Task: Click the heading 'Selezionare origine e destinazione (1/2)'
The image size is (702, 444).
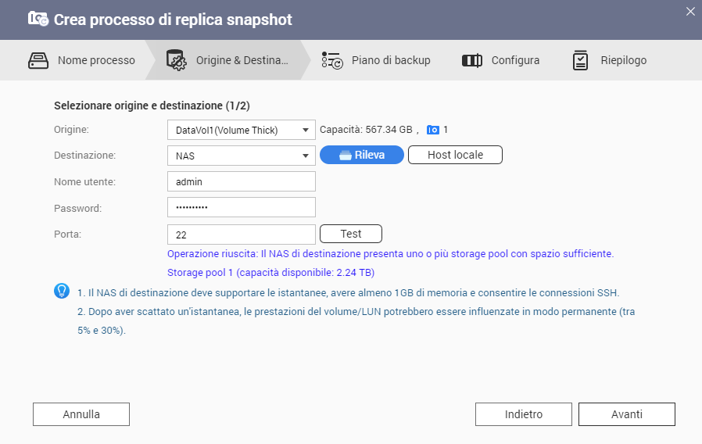Action: 152,106
